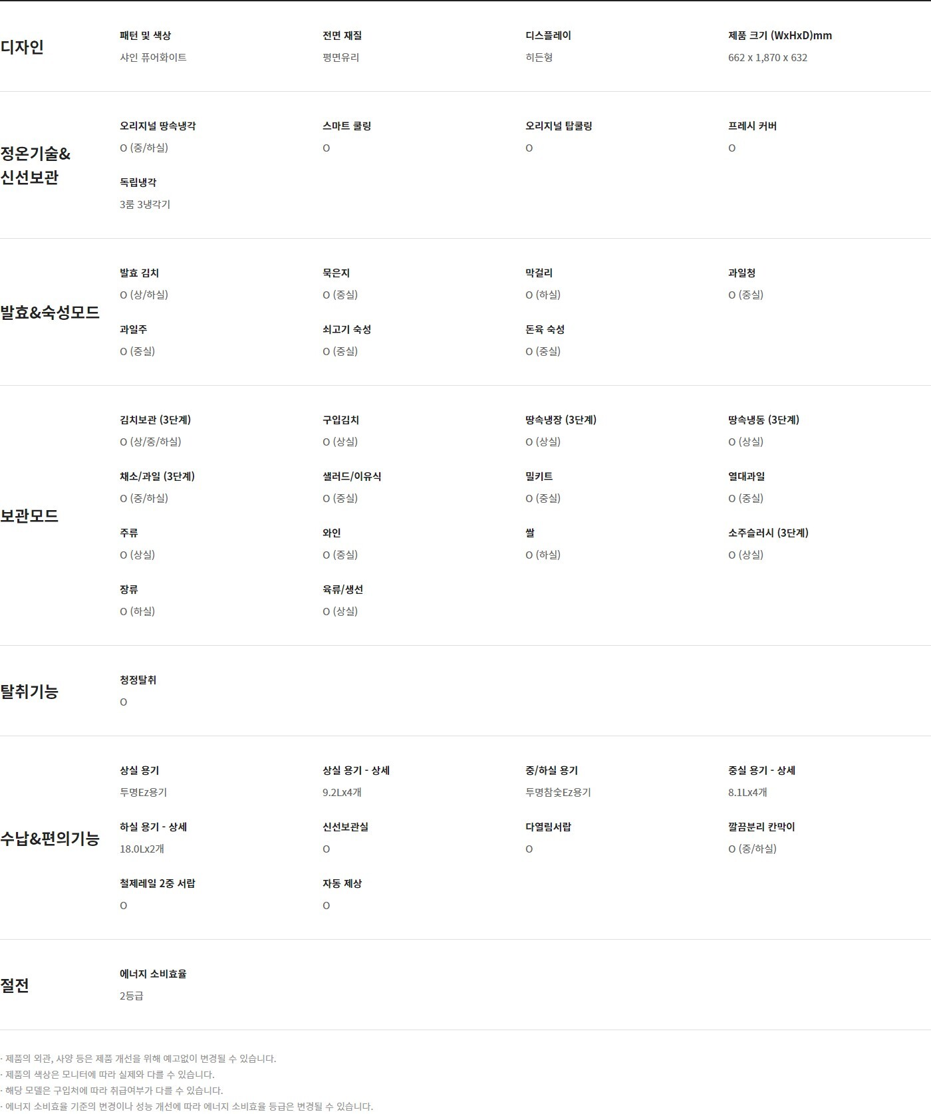Click the 샐러드/이유식 storage mode label

pos(352,476)
